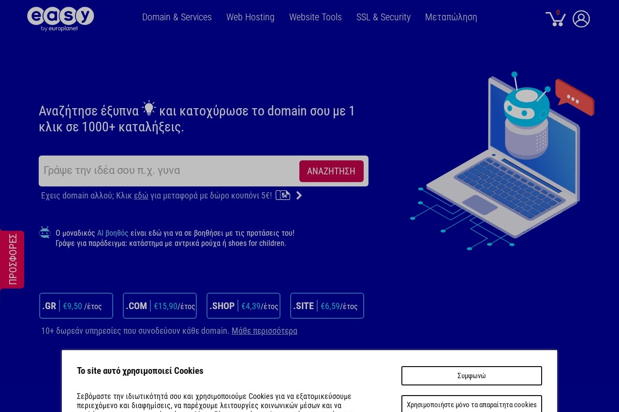
Task: Expand the Μεταπώληση menu
Action: tap(451, 17)
